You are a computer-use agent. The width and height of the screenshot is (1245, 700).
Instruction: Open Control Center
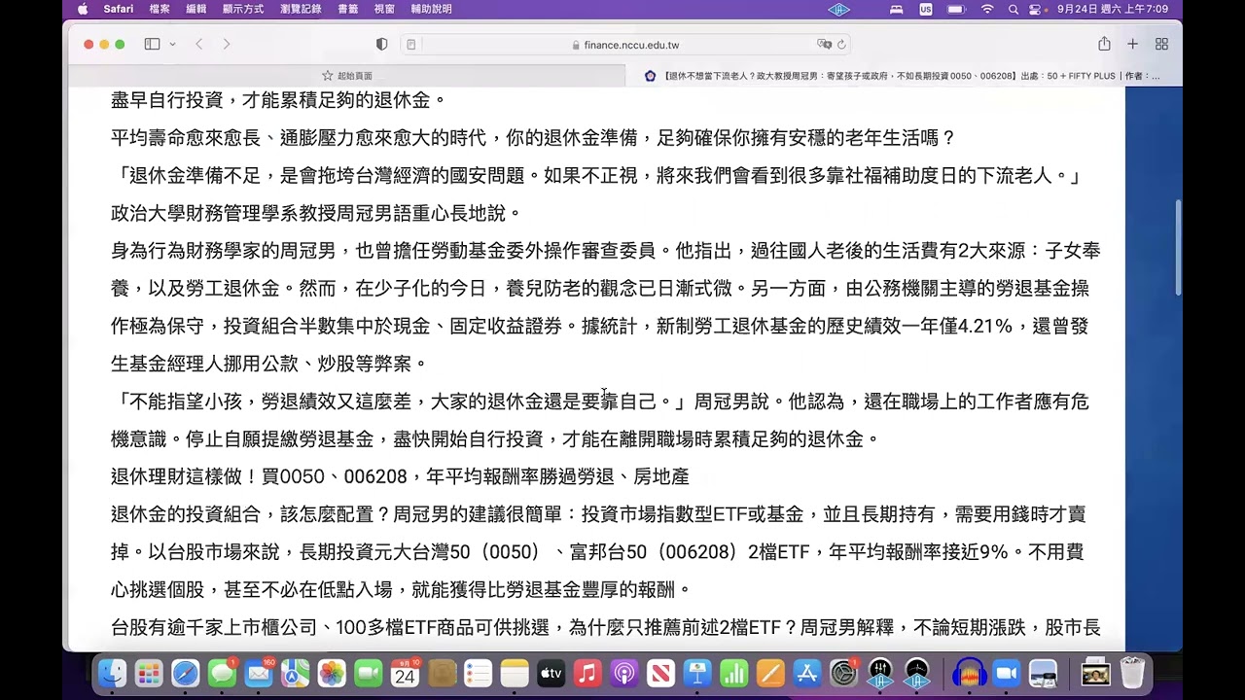point(1035,9)
